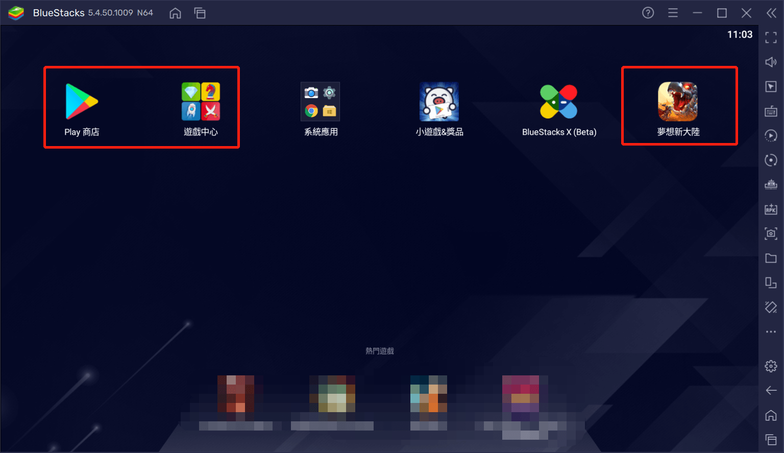This screenshot has width=784, height=453.
Task: Open first blurred popular game thumbnail
Action: click(236, 394)
